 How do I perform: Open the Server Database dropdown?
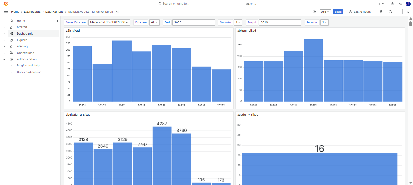[x=109, y=22]
